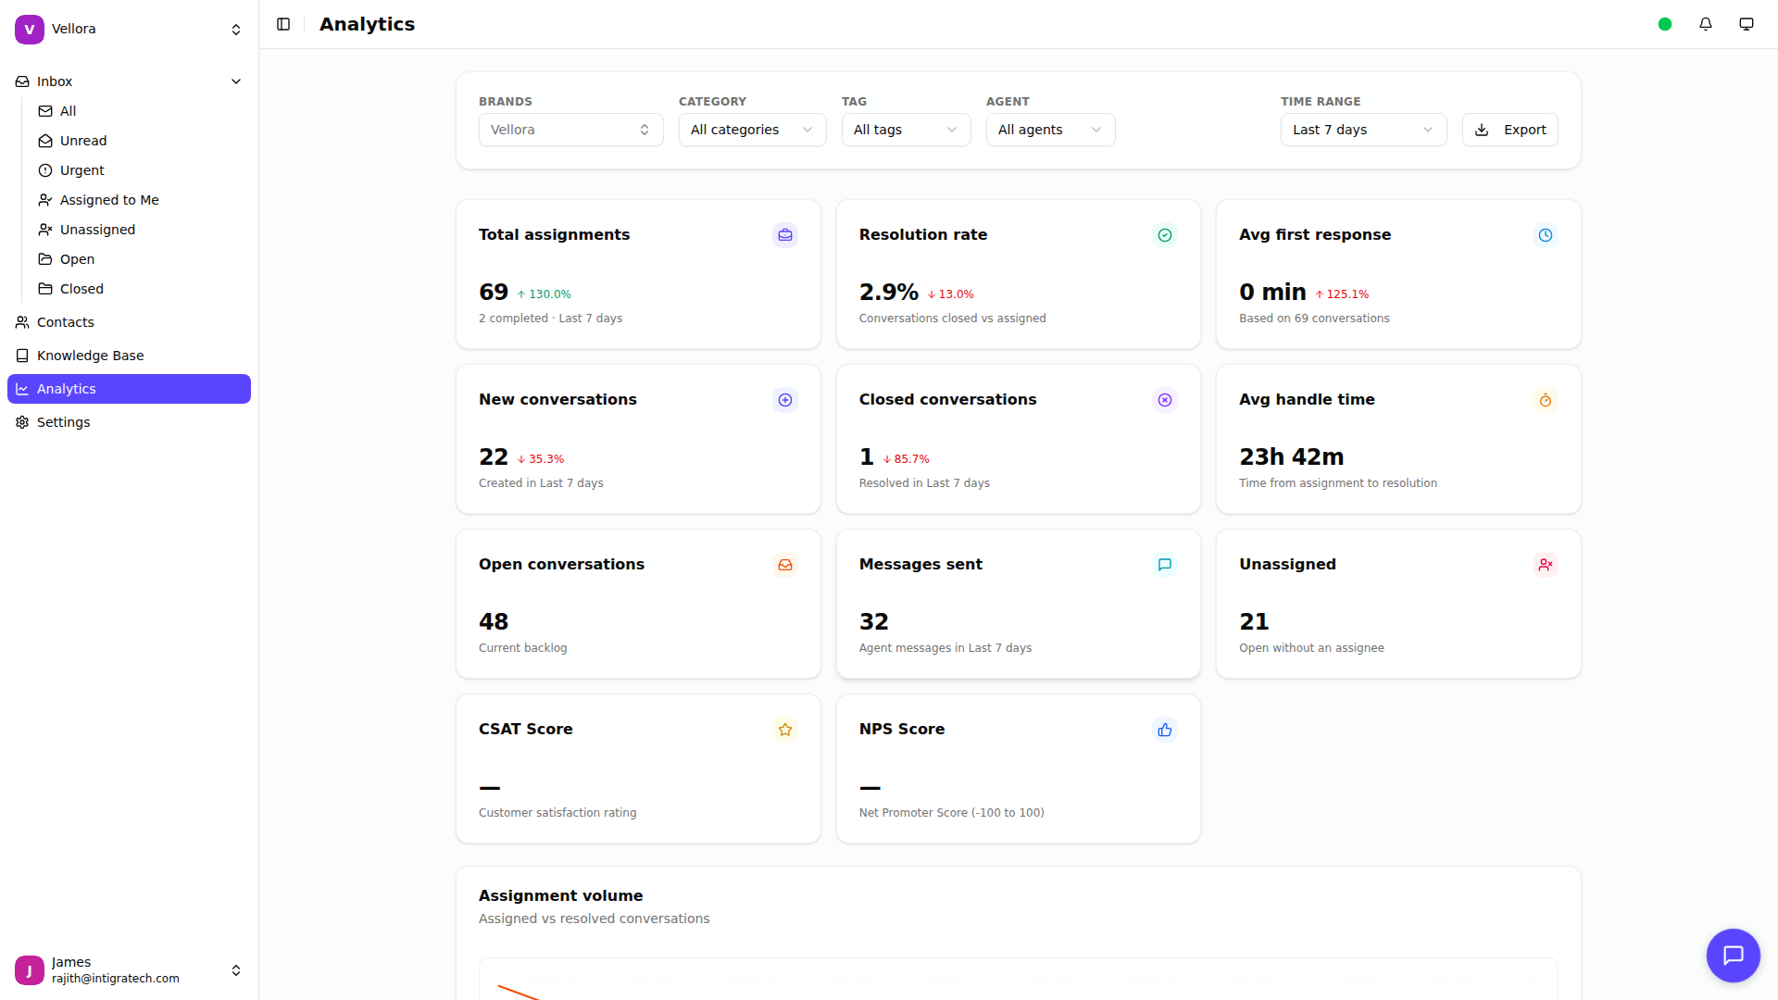1778x1000 pixels.
Task: Click the Total assignments briefcase icon
Action: (x=785, y=235)
